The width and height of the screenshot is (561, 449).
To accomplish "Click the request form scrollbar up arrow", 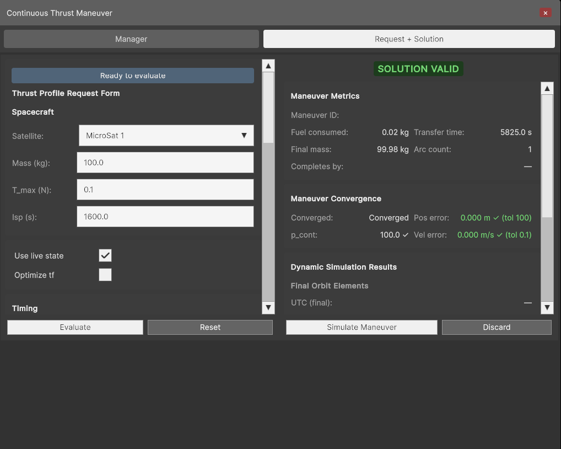I will click(268, 66).
